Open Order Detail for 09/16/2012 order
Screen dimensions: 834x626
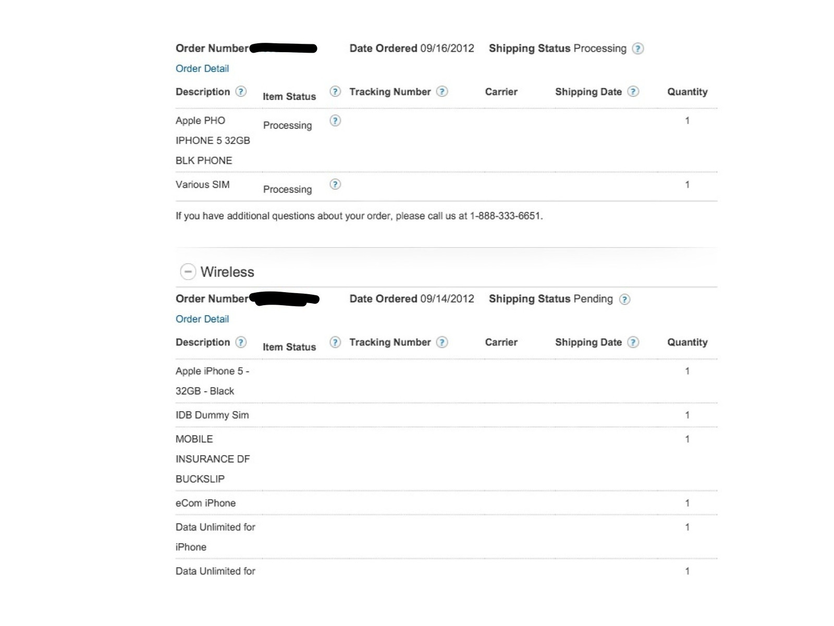pos(202,68)
